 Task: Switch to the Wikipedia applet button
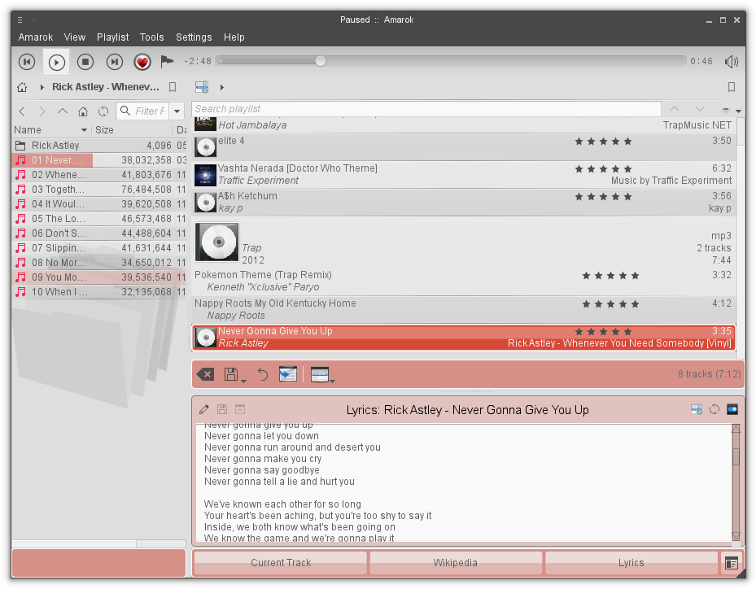coord(455,562)
